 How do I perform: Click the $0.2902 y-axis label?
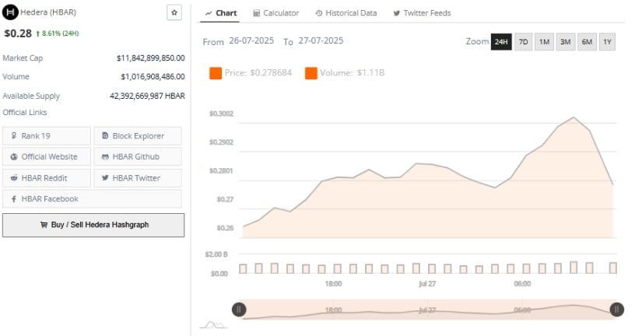point(221,142)
